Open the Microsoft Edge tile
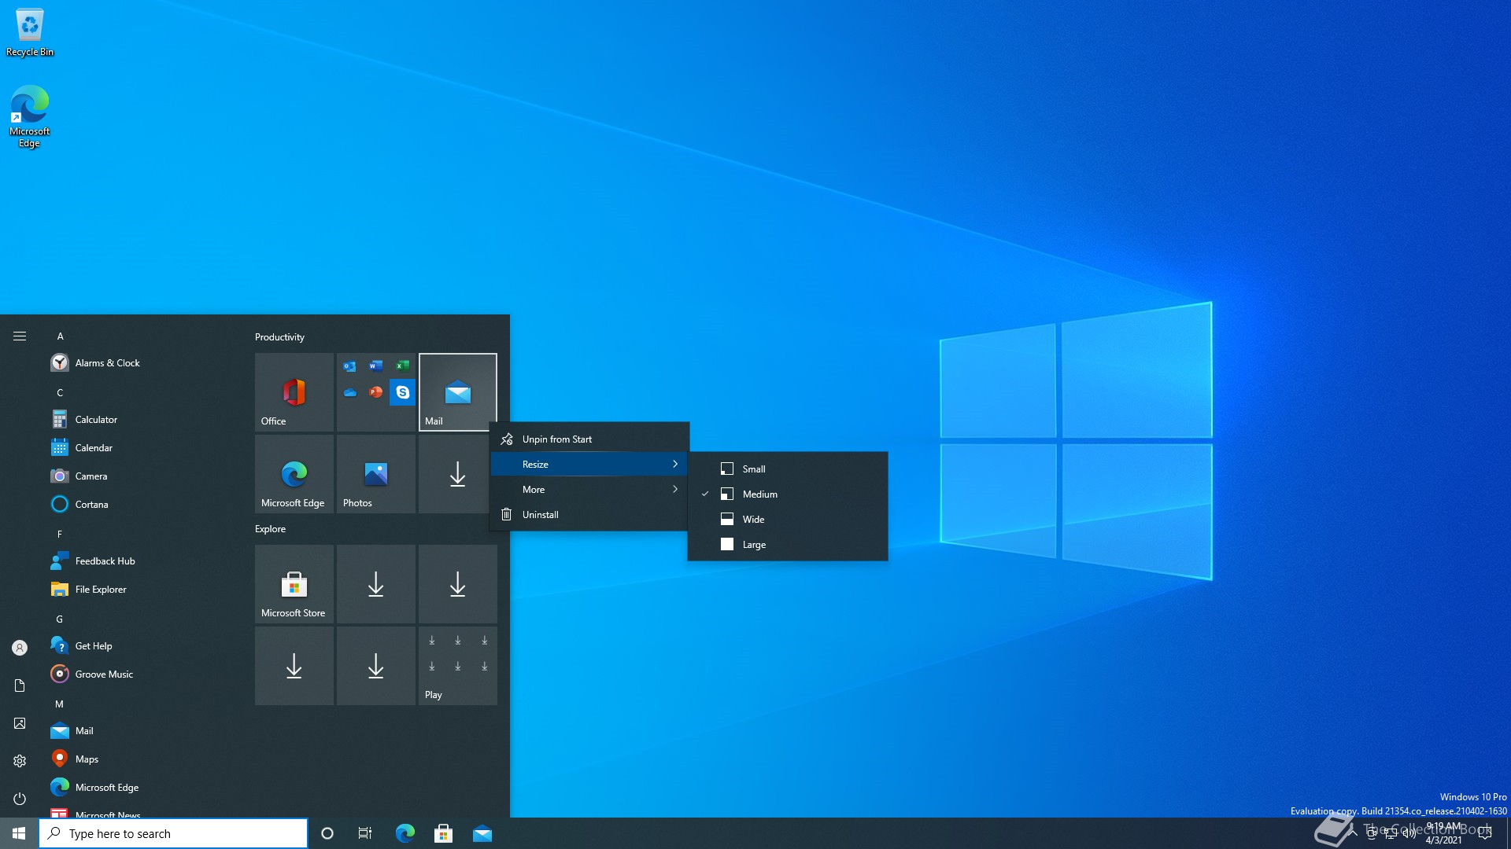 [x=294, y=474]
